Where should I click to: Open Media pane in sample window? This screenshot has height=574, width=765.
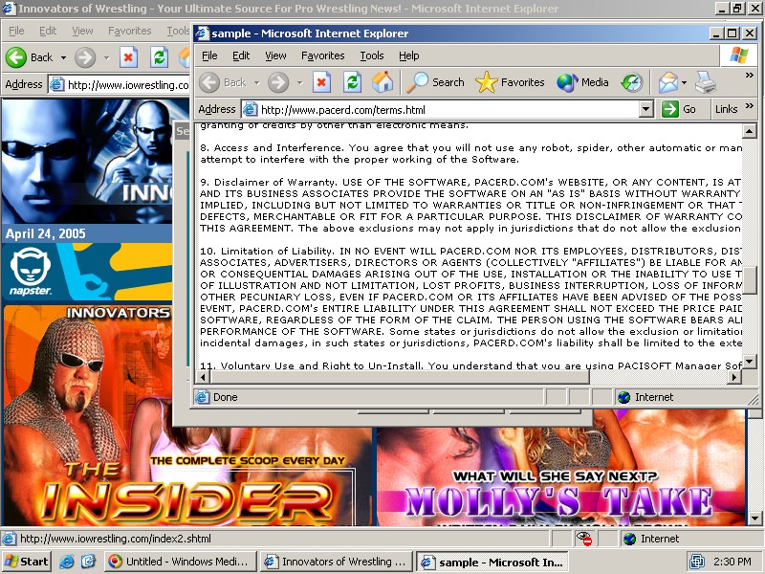[582, 82]
